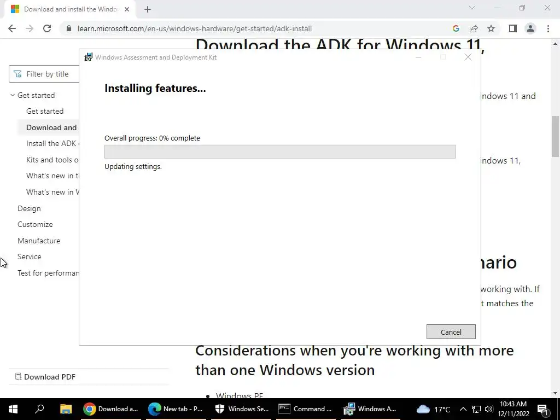Image resolution: width=560 pixels, height=420 pixels.
Task: Click the overall progress bar
Action: pos(279,151)
